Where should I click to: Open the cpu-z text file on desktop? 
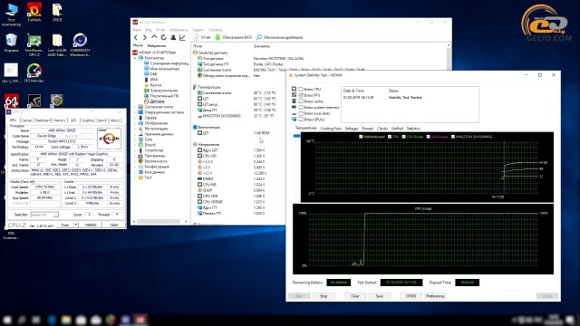pos(11,72)
